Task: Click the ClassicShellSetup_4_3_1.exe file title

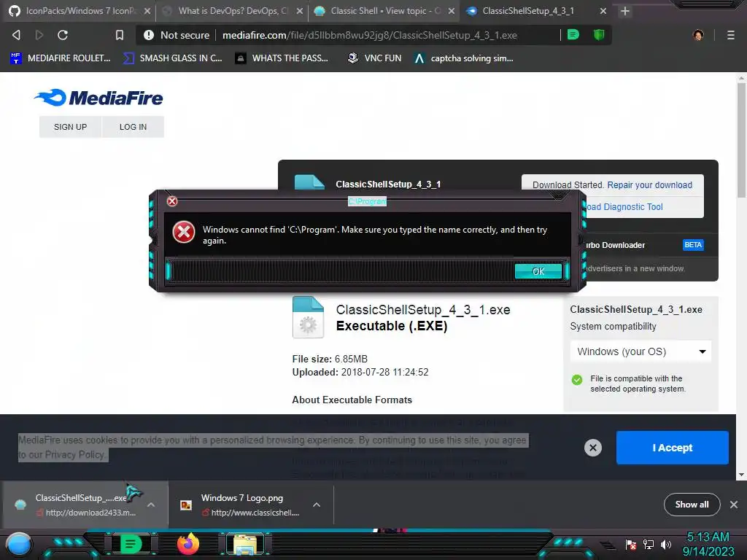Action: click(x=423, y=309)
